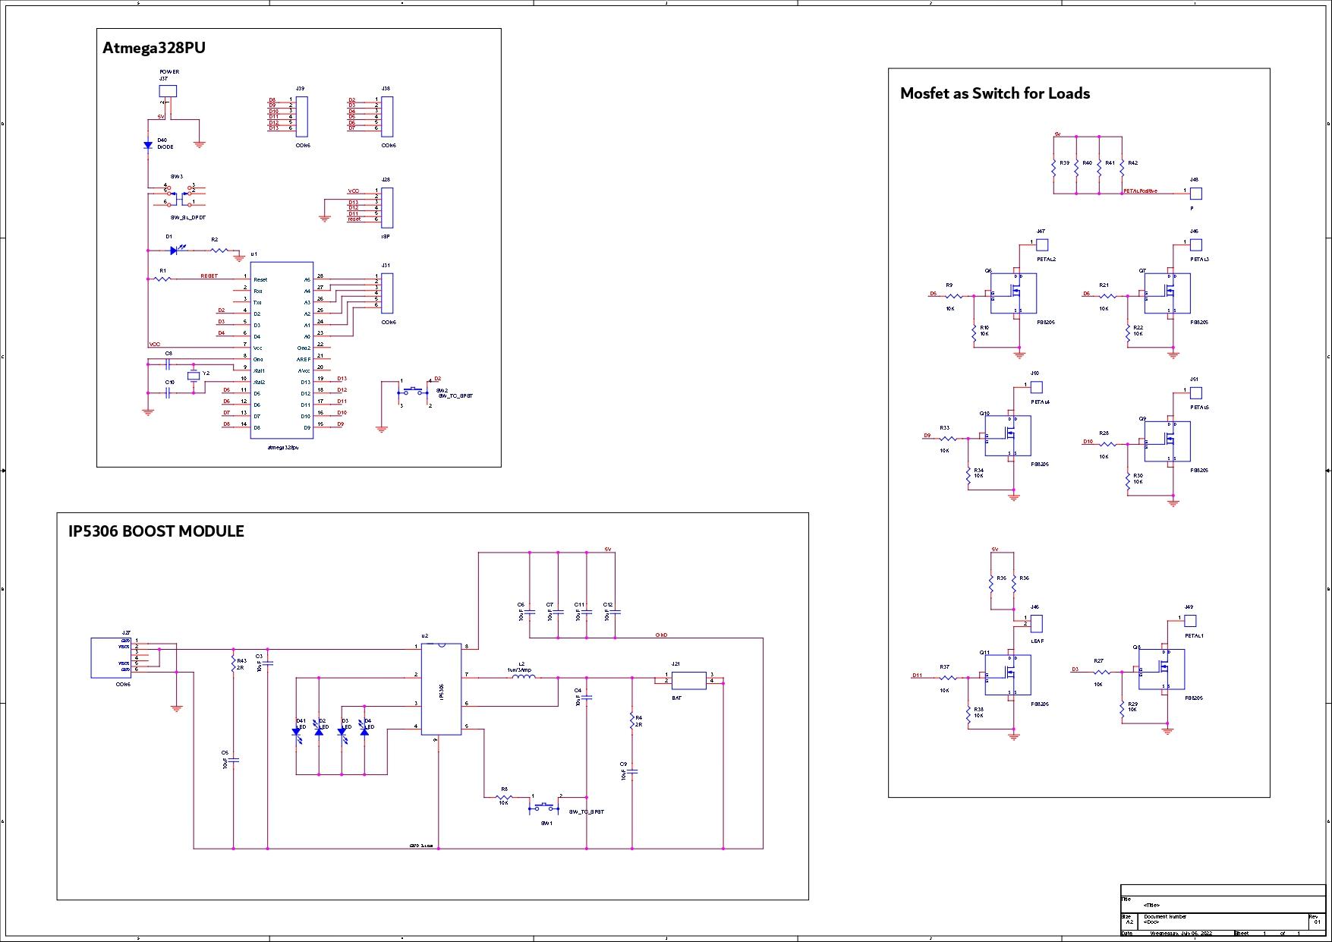Click the C3 capacitor symbol
The width and height of the screenshot is (1332, 942).
click(268, 663)
